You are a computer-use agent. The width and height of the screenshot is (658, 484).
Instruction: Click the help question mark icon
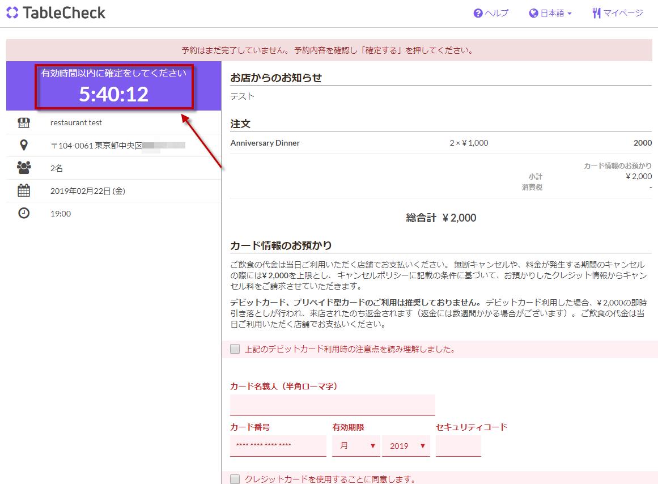[x=478, y=13]
